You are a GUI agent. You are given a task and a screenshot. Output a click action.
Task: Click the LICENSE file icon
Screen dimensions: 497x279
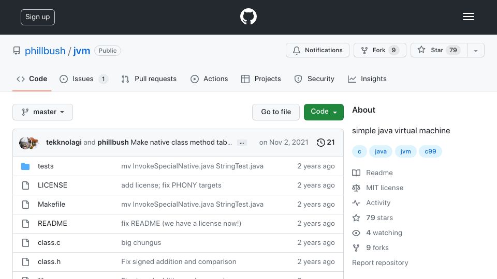[25, 185]
